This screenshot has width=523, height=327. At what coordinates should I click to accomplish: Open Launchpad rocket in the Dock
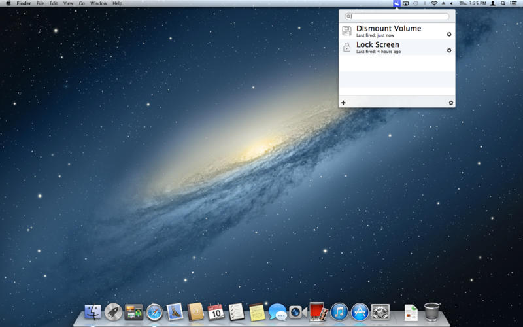click(113, 312)
